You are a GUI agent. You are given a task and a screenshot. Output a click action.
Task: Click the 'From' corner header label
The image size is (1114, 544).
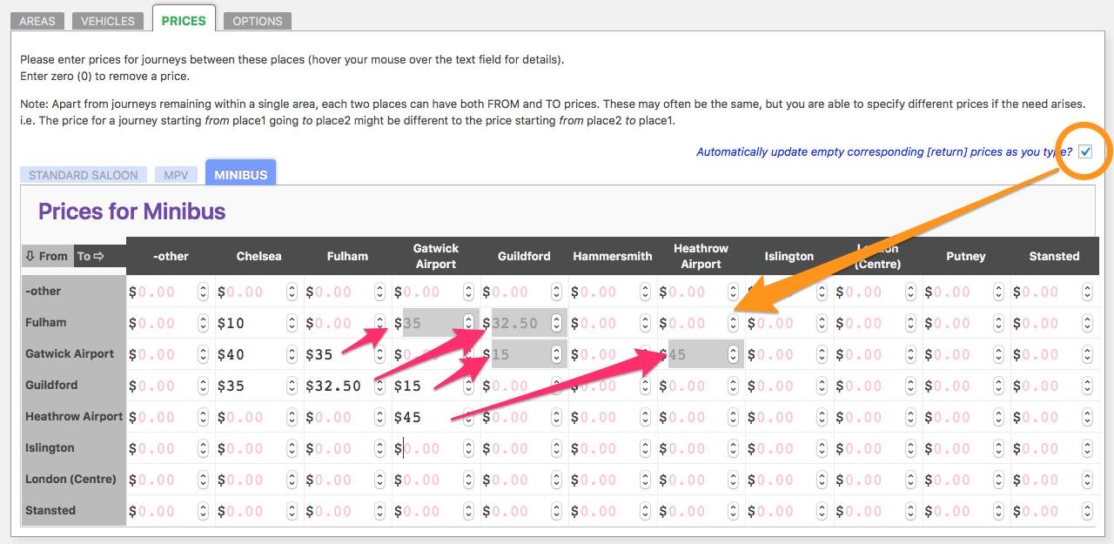[x=47, y=256]
